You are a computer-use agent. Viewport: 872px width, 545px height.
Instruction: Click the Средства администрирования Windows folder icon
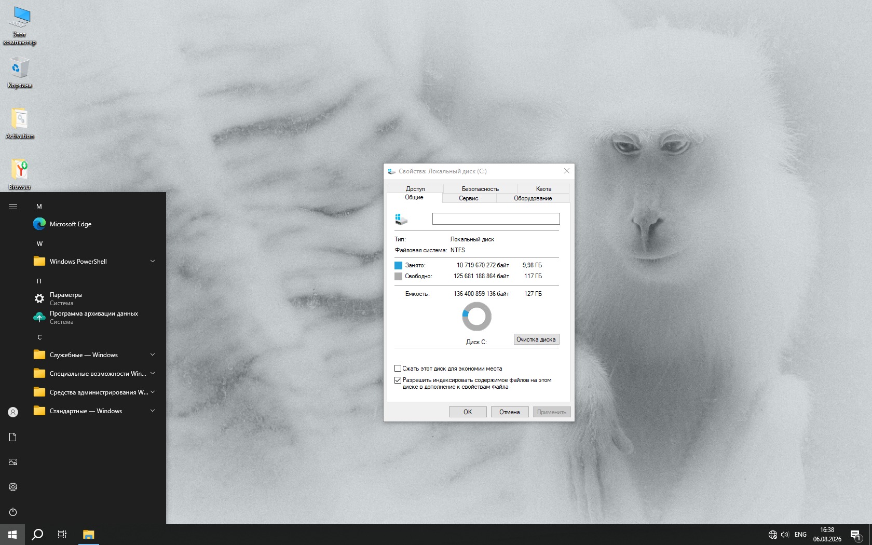(x=39, y=392)
